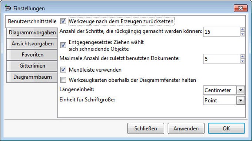Enable Werkzeugkasten oberhalb der Diagrammfenster halten
This screenshot has width=252, height=141.
[x=63, y=80]
